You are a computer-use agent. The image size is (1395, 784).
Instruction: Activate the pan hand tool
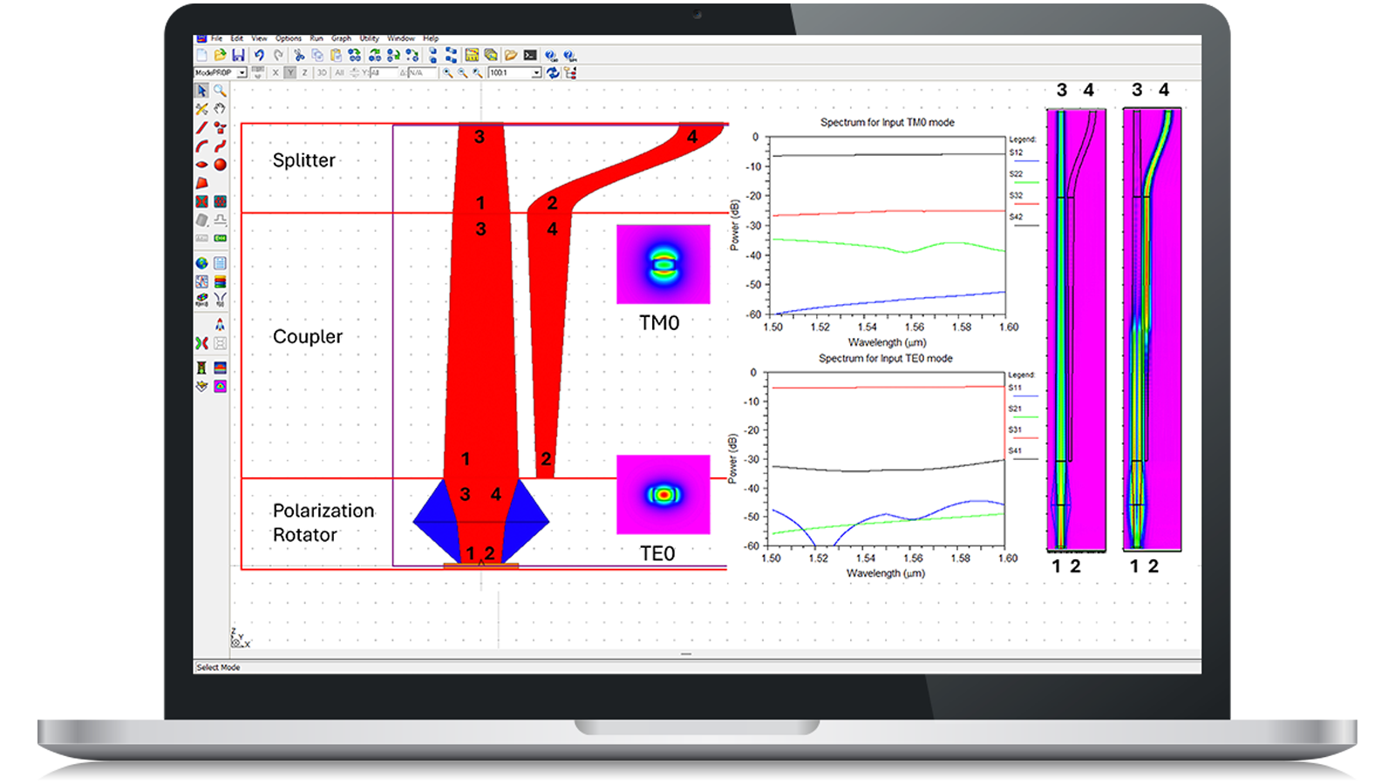pos(219,109)
